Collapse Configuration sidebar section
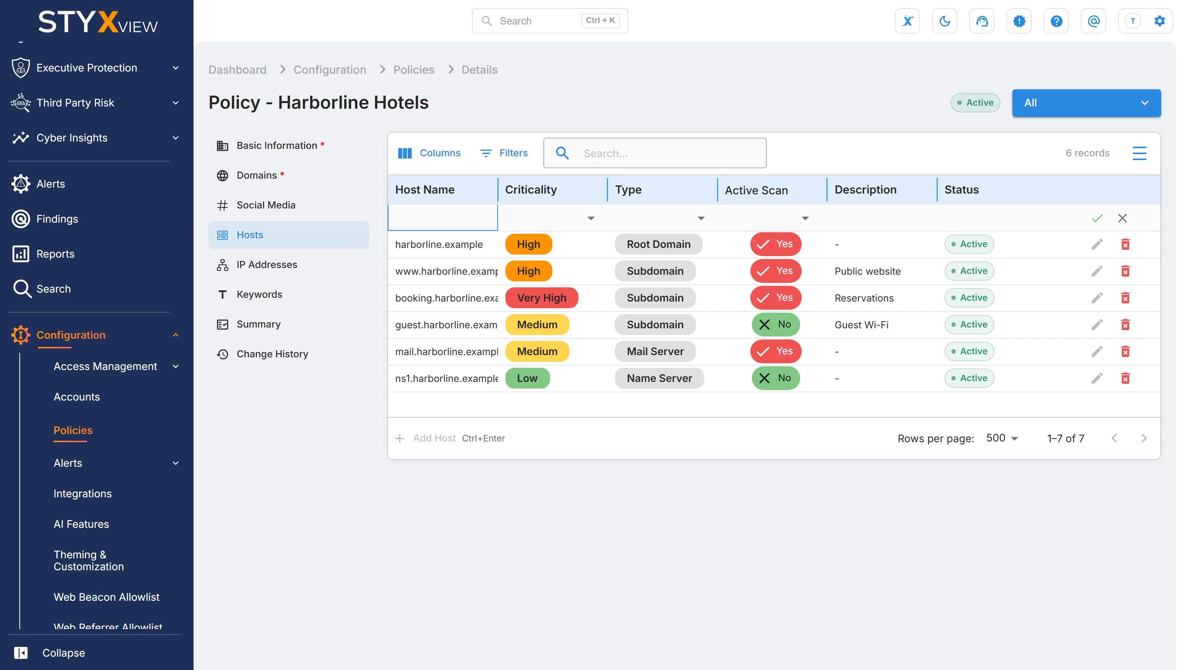This screenshot has height=670, width=1191. [x=175, y=335]
